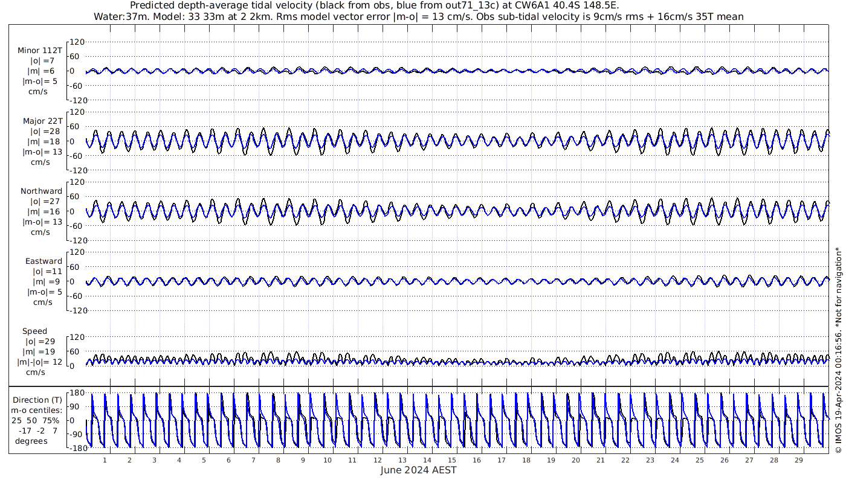The height and width of the screenshot is (483, 846).
Task: Click the '|o| =7' value in Minor panel
Action: point(43,61)
